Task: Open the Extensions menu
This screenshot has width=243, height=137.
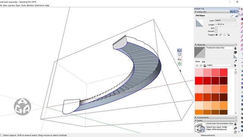Action: [39, 5]
